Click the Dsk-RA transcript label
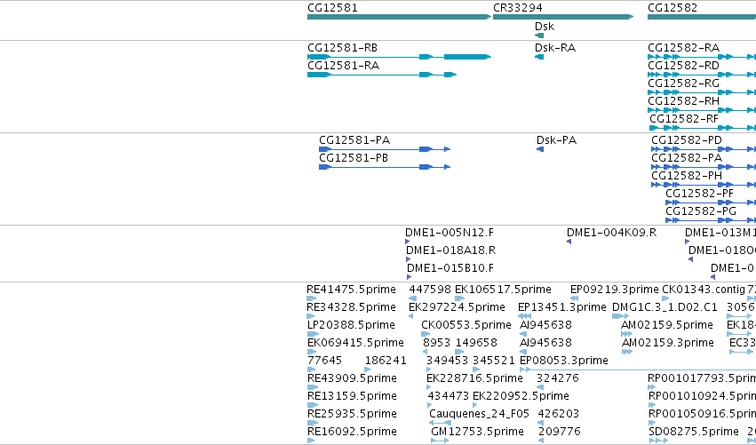 click(x=555, y=48)
